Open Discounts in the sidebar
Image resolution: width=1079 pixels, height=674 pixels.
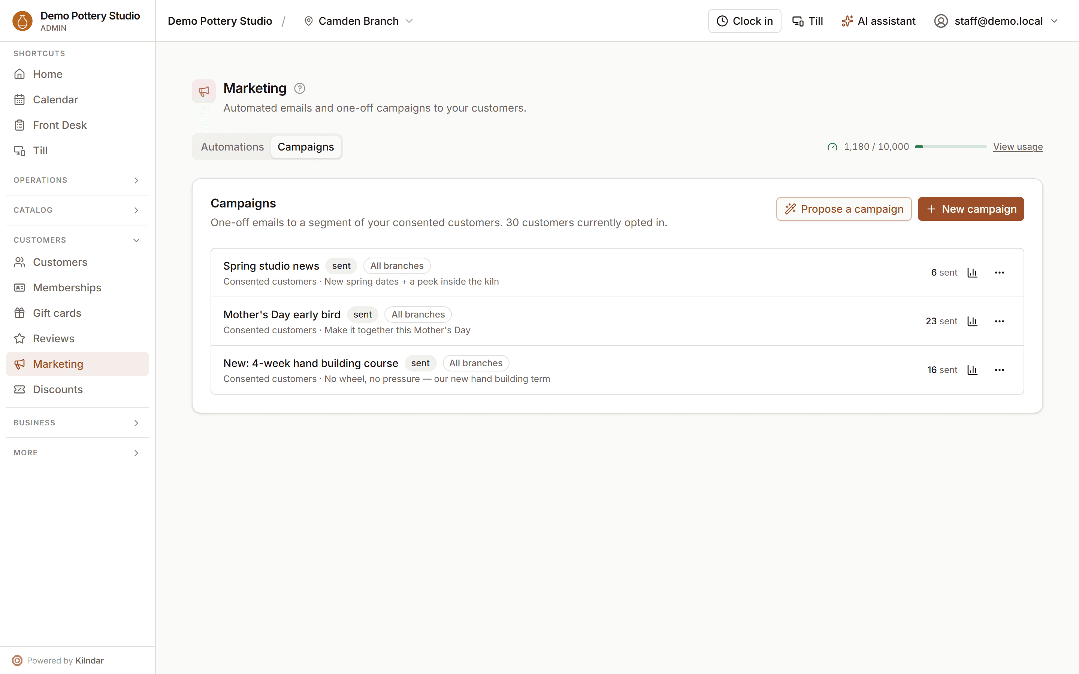point(78,389)
